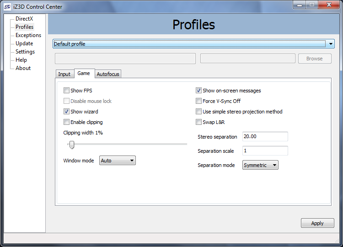Check Force V-Sync Off
This screenshot has height=247, width=343.
coord(198,101)
